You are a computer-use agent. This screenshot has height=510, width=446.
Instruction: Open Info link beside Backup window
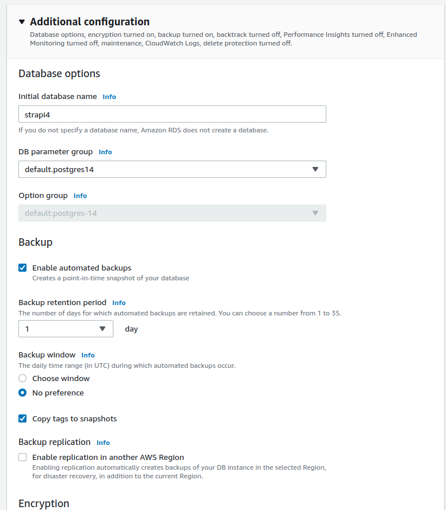(87, 355)
